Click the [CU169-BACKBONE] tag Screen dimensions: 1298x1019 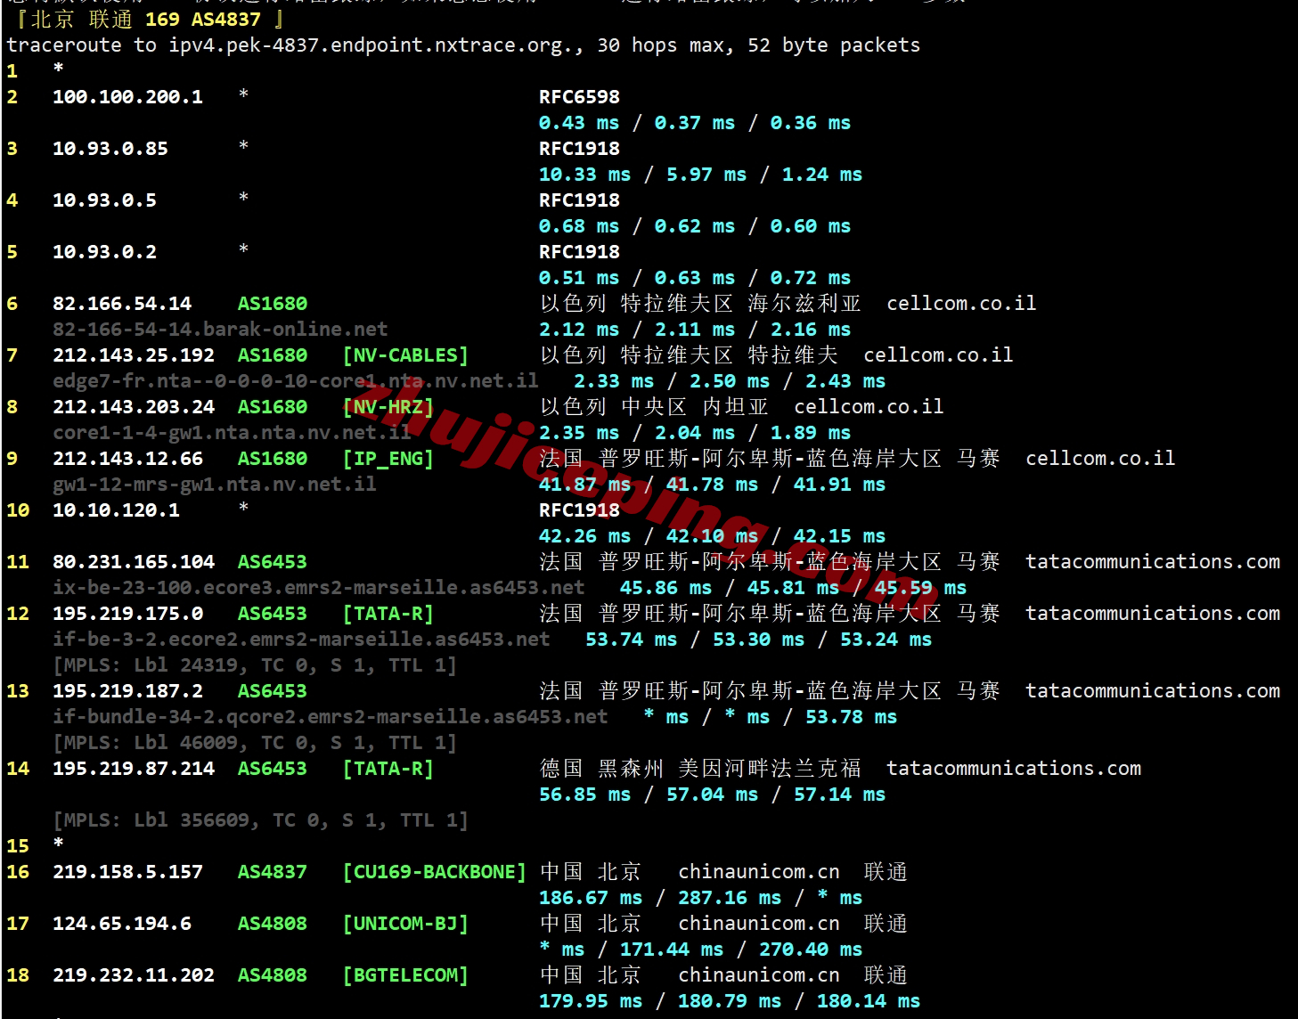pyautogui.click(x=435, y=872)
